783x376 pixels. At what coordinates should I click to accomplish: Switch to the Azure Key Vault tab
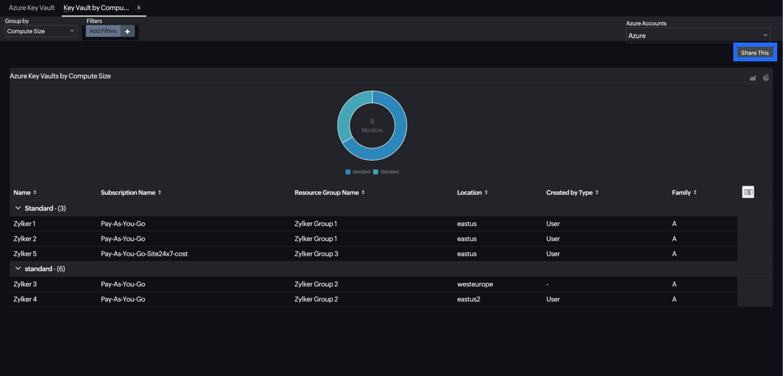32,8
